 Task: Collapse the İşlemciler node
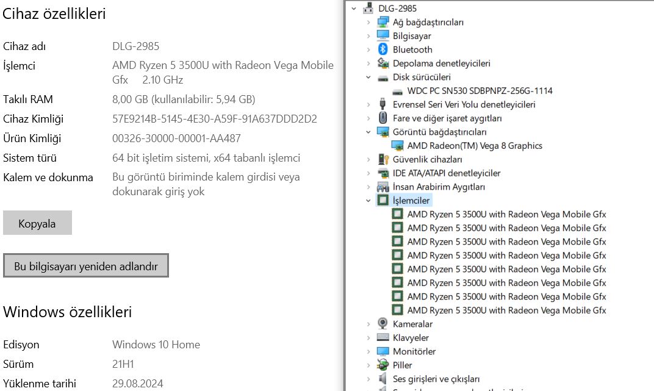368,201
